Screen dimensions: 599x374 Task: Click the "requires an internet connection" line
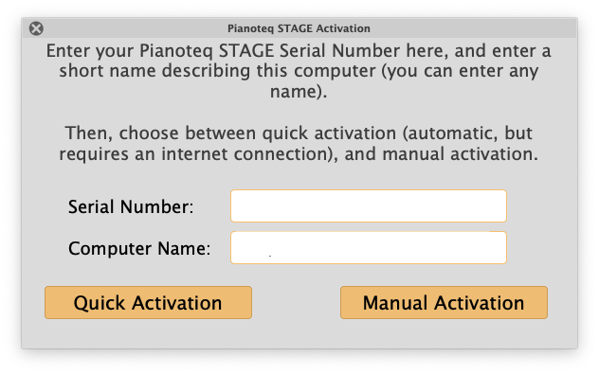[x=299, y=153]
